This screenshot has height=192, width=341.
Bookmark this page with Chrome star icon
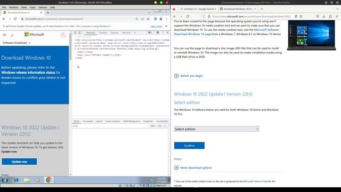pos(148,19)
